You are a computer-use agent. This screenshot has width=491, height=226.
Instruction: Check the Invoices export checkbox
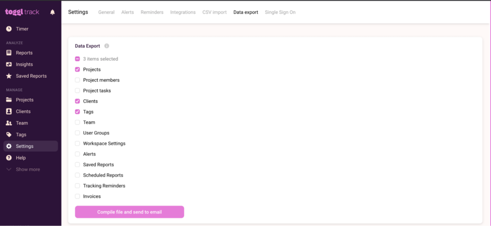pos(78,196)
